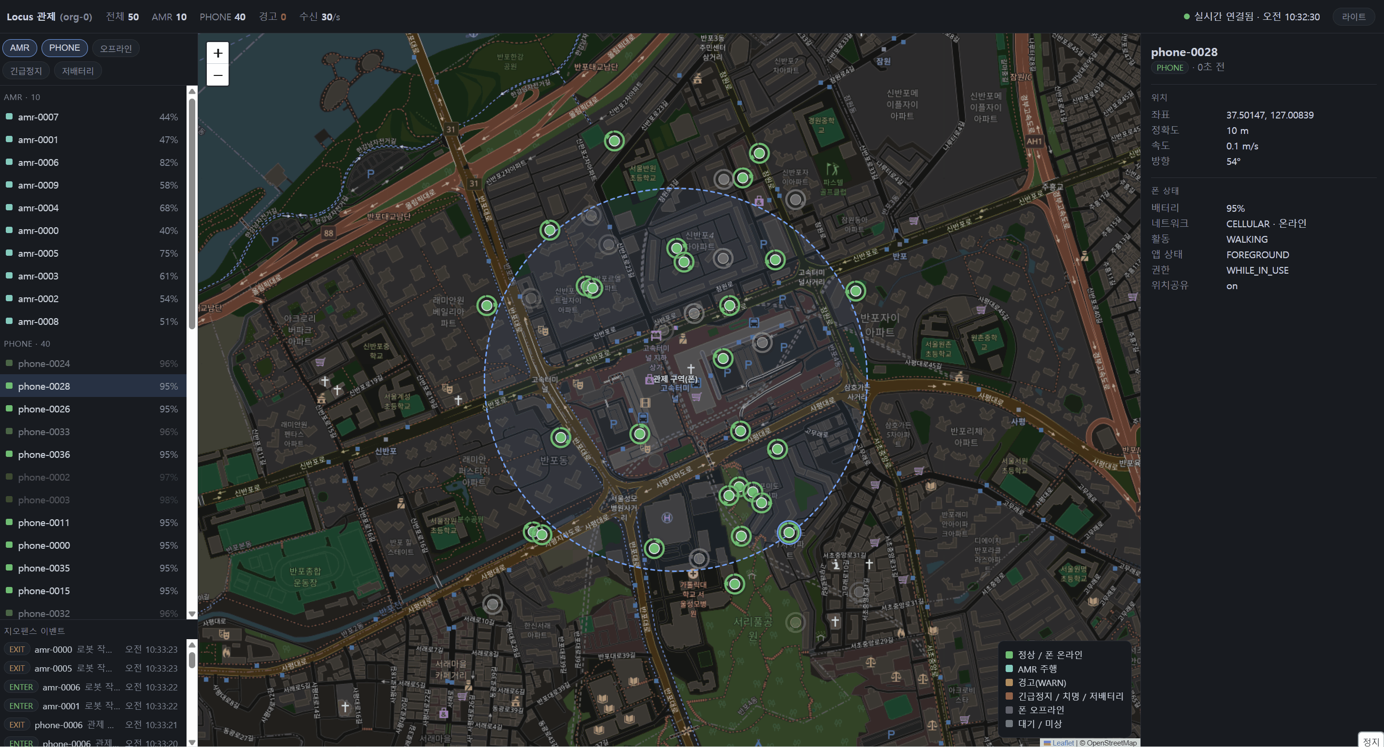Click the green marker south of 가톨릭대학교
The width and height of the screenshot is (1384, 747).
click(x=735, y=584)
